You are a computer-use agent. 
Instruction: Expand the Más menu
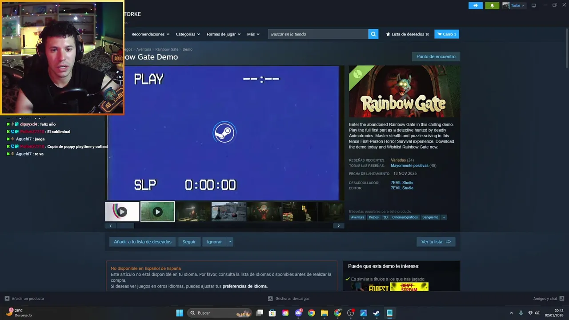click(x=253, y=34)
